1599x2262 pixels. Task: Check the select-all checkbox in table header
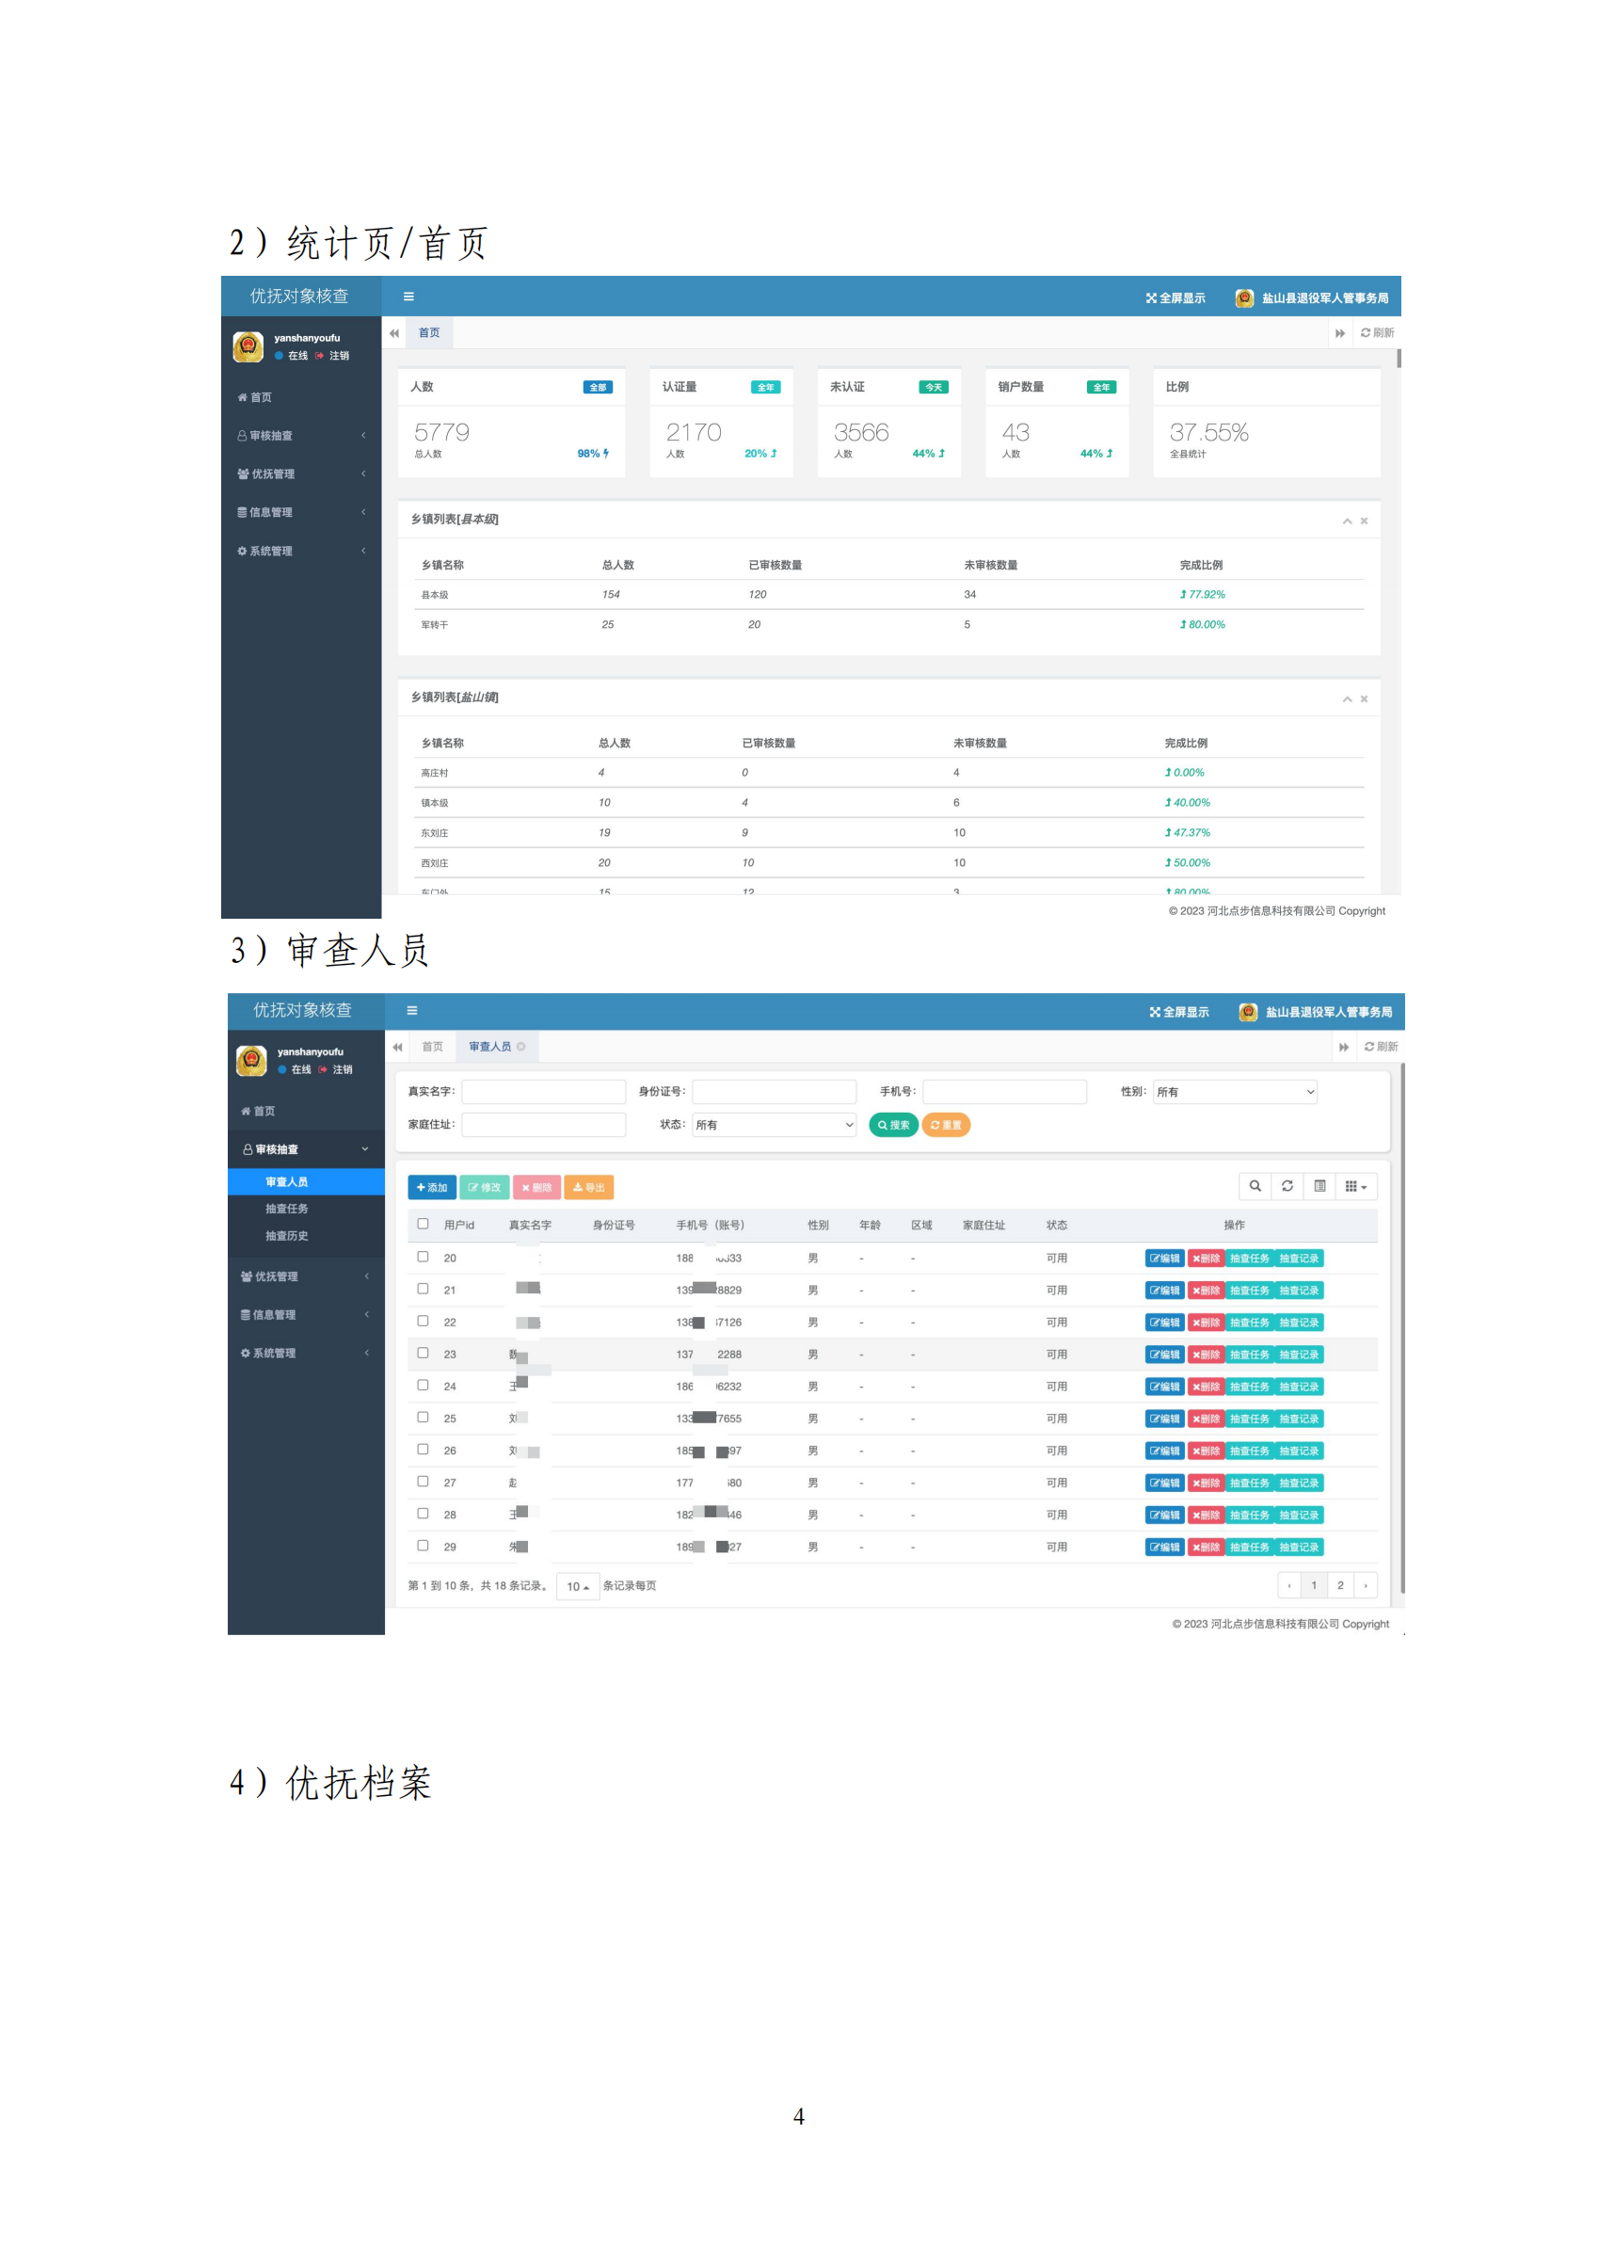pyautogui.click(x=423, y=1224)
